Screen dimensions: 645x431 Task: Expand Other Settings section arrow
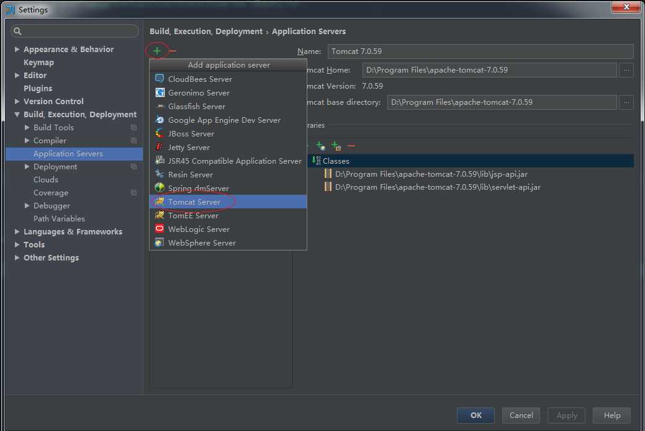17,257
